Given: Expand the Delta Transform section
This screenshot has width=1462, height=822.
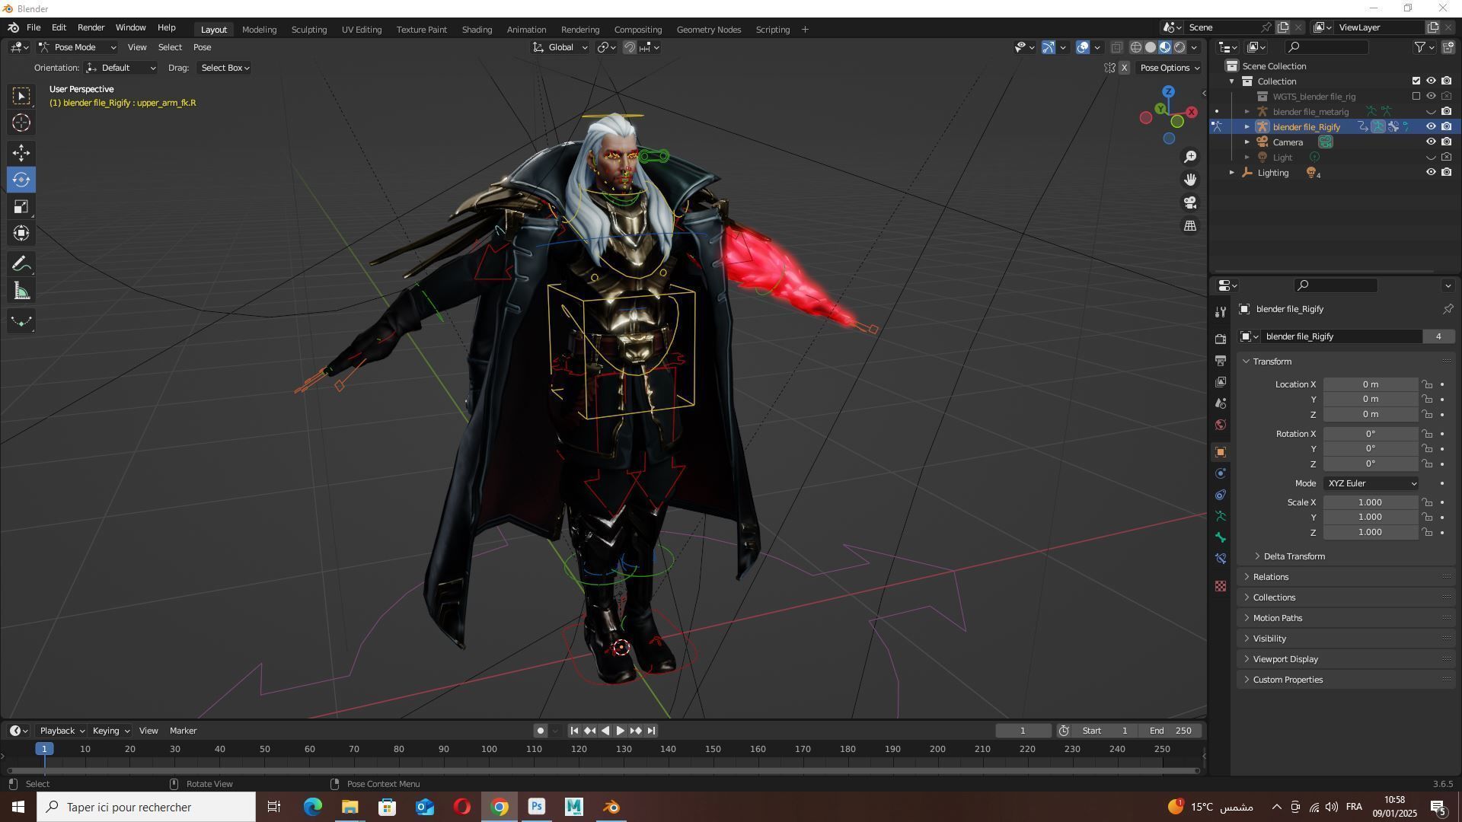Looking at the screenshot, I should point(1294,556).
